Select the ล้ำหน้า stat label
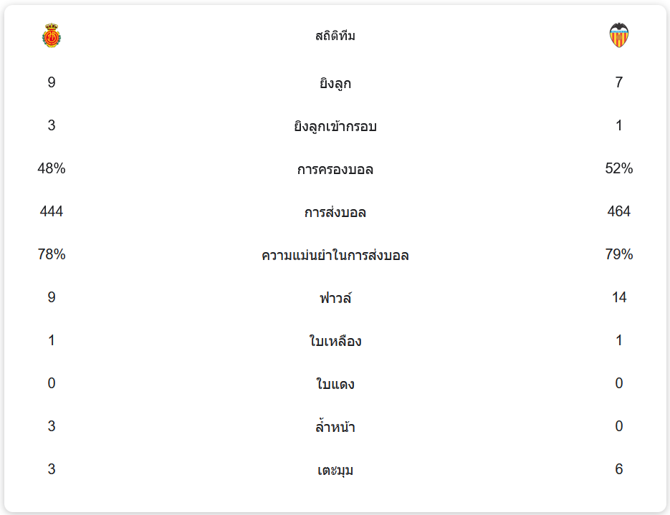Screen dimensions: 670x515 point(335,428)
